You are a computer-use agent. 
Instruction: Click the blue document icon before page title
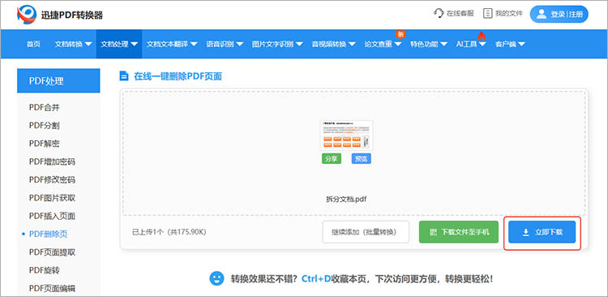point(124,76)
